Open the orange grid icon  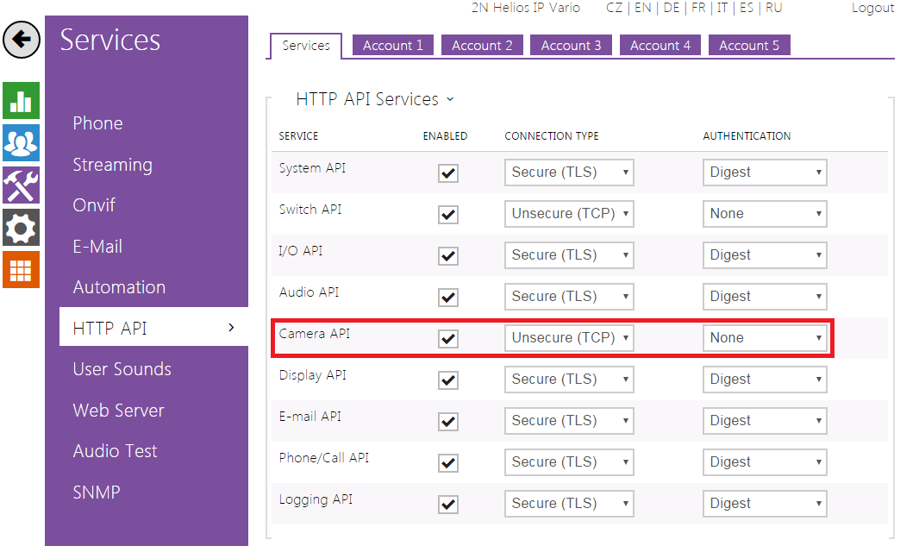pos(21,269)
